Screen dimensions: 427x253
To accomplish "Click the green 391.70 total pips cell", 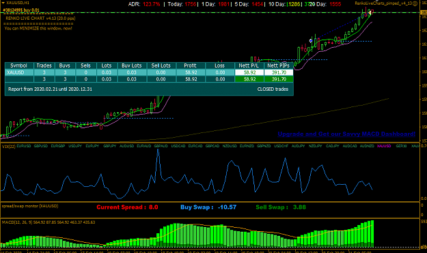I will (x=279, y=79).
